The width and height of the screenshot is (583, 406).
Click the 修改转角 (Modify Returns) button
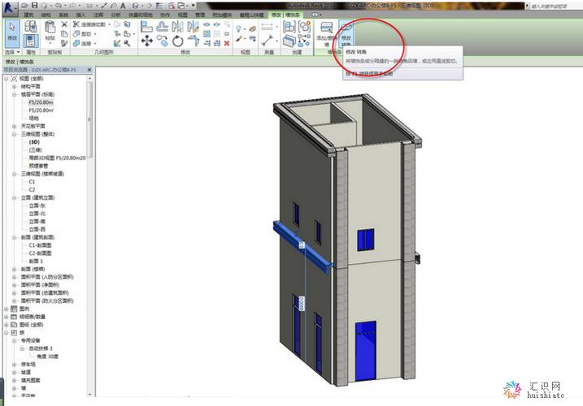346,33
